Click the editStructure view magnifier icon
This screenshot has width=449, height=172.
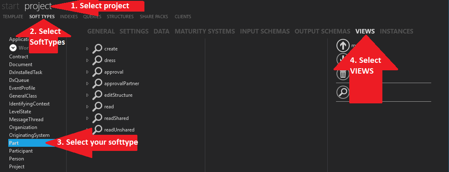click(x=97, y=95)
